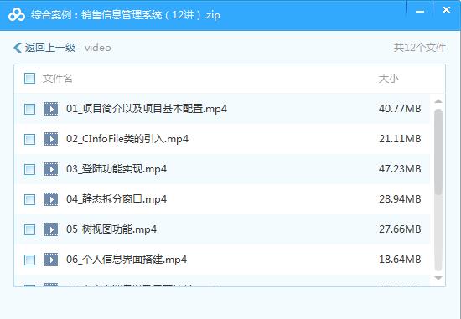The width and height of the screenshot is (461, 319).
Task: Click the video icon for 03_登陆功能实现.mp4
Action: pos(51,169)
